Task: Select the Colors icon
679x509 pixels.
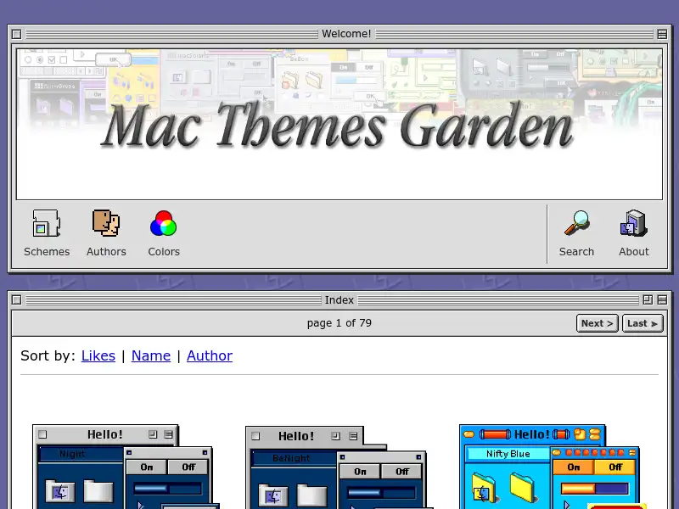Action: (x=163, y=223)
